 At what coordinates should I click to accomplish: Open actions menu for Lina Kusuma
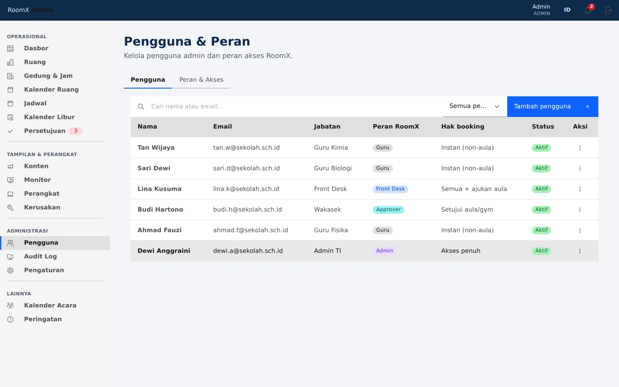pyautogui.click(x=580, y=189)
